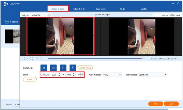Click the AnyMP4 logo icon
This screenshot has width=183, height=110.
6,4
